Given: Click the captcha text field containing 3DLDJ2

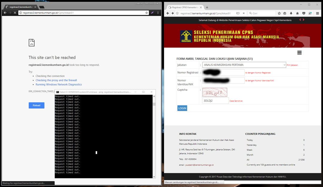Looking at the screenshot, I should coord(215,101).
